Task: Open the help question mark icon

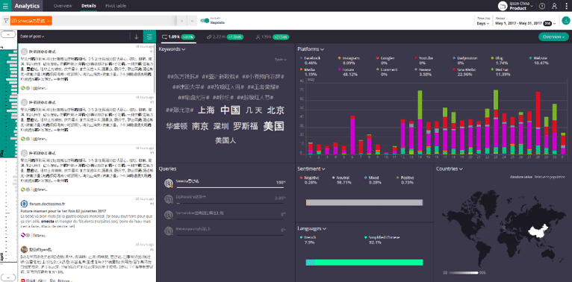Action: point(542,6)
